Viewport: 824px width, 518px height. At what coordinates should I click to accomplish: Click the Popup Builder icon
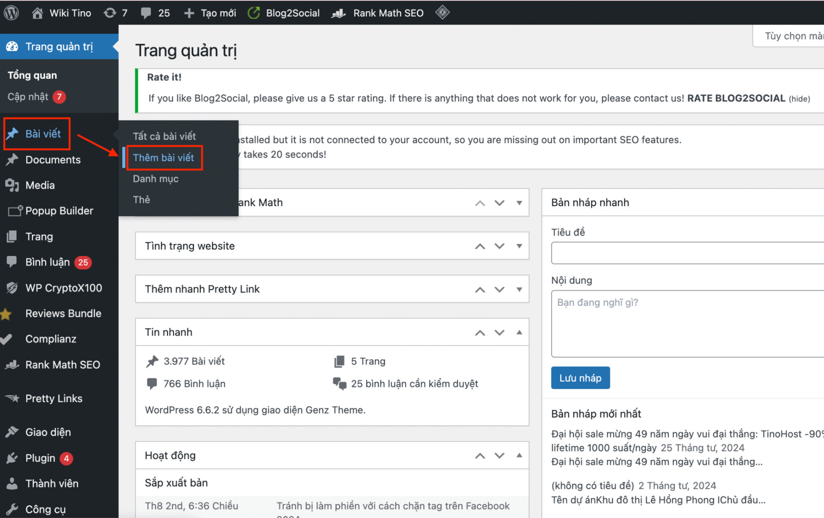point(15,211)
